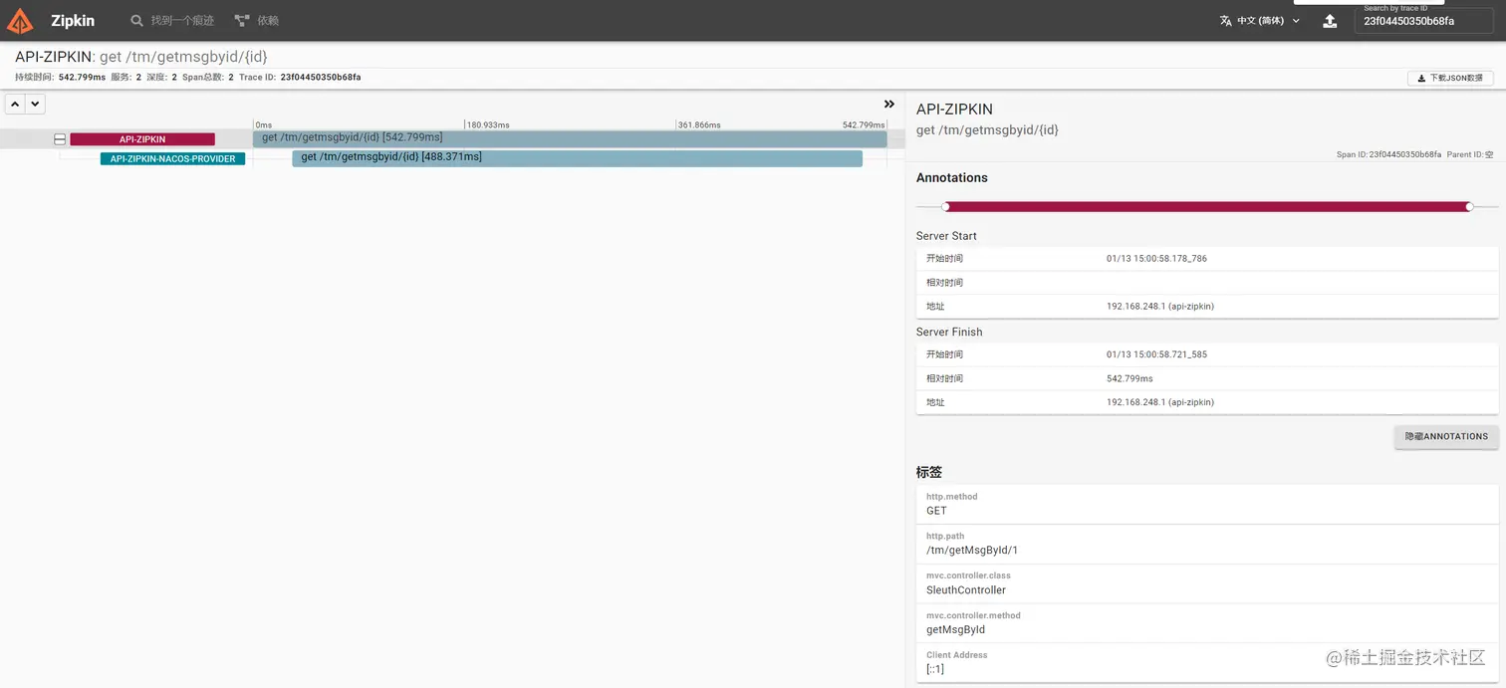This screenshot has height=688, width=1506.
Task: Click the Annotations section heading
Action: pos(952,177)
